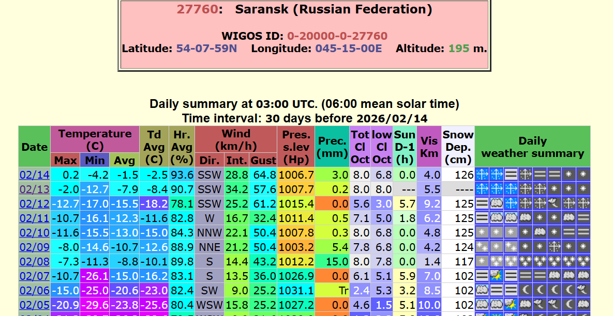
Task: Click the moon-with-cloud icon in the 02/06 row
Action: [583, 290]
